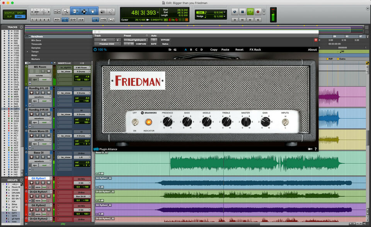Switch to plugin setting B
The width and height of the screenshot is (371, 227).
[191, 49]
